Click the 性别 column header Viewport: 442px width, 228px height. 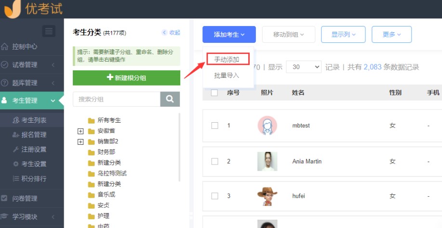coord(395,92)
